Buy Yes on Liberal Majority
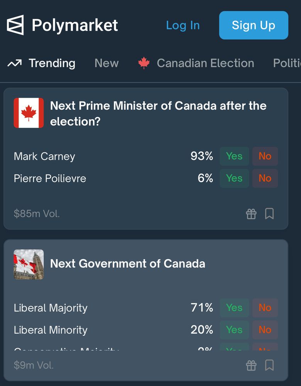The image size is (301, 386). pyautogui.click(x=234, y=308)
